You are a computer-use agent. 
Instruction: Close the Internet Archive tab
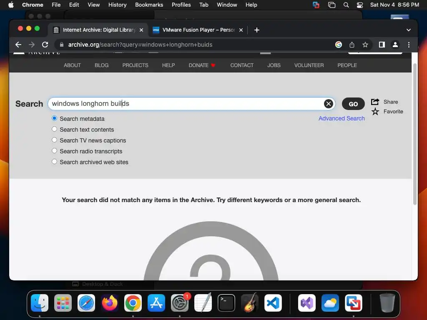(x=141, y=30)
